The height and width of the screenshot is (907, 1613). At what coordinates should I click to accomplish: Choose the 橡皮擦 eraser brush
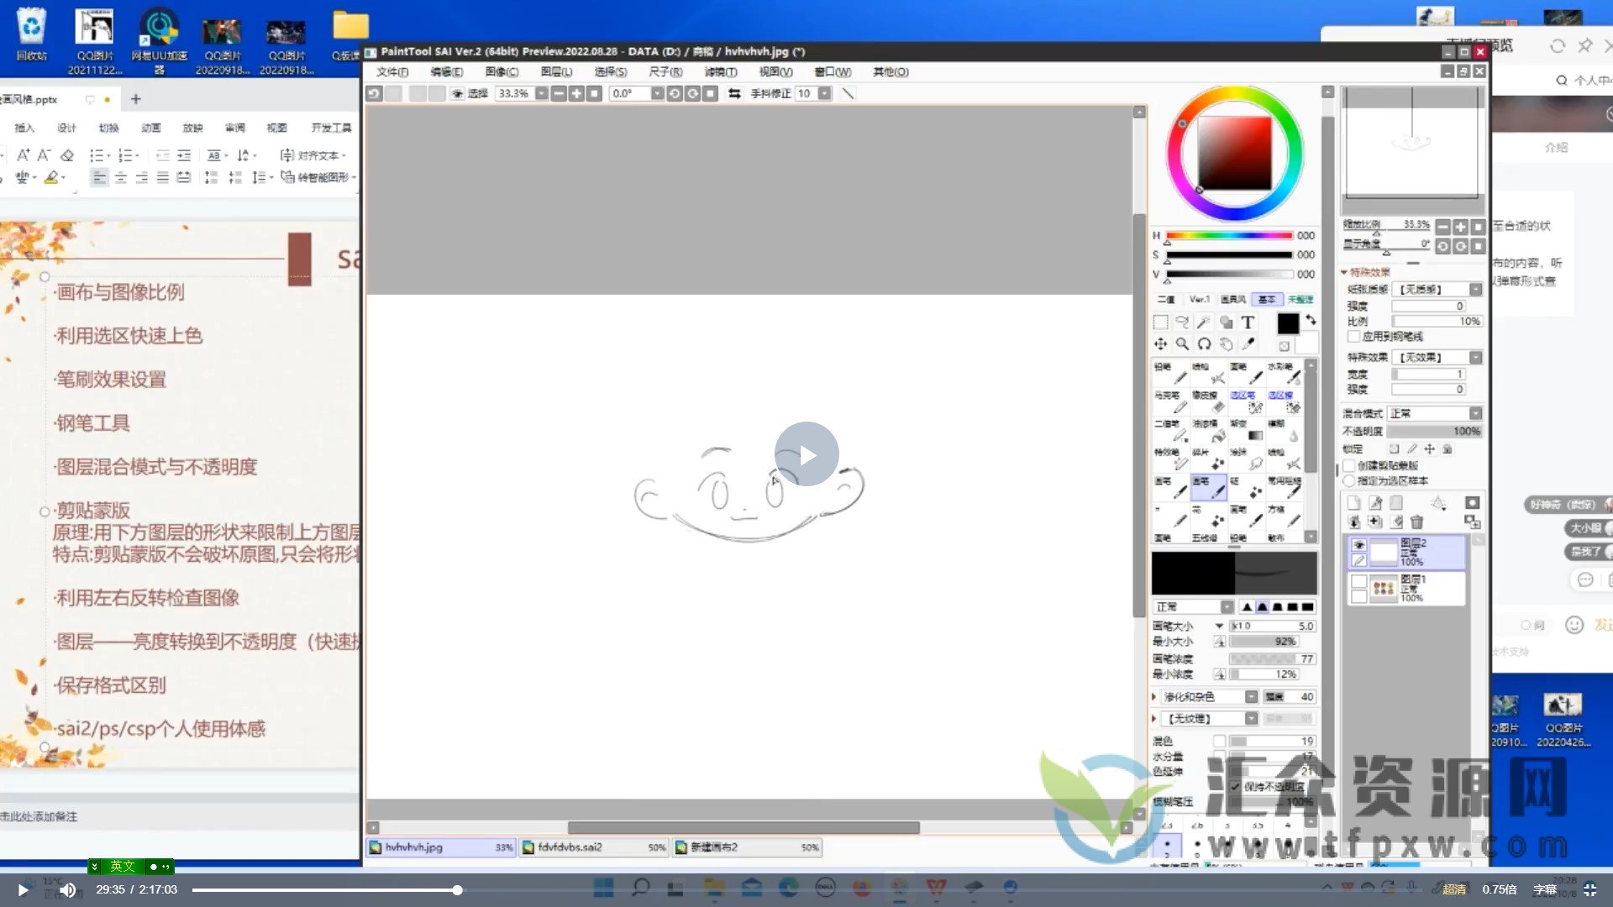[x=1209, y=402]
